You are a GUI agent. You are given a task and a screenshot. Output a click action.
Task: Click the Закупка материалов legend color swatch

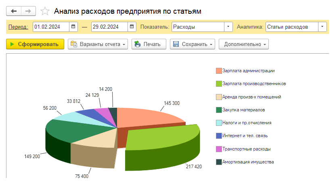click(219, 110)
